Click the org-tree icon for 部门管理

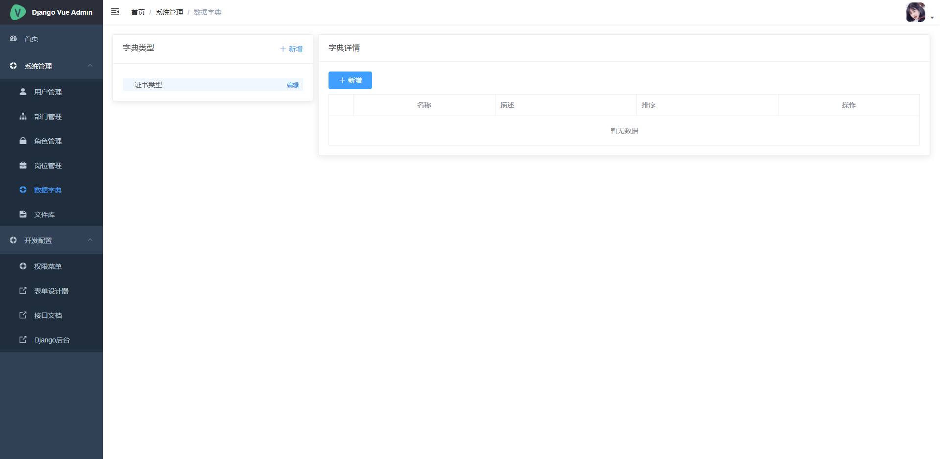pyautogui.click(x=23, y=116)
